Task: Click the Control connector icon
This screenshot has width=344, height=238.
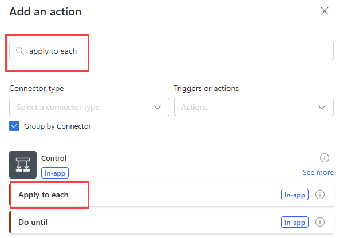Action: click(x=23, y=165)
